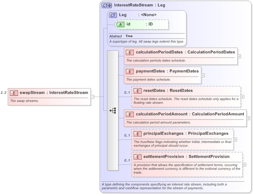Click the E icon of paymentDates
253x194 pixels.
130,72
